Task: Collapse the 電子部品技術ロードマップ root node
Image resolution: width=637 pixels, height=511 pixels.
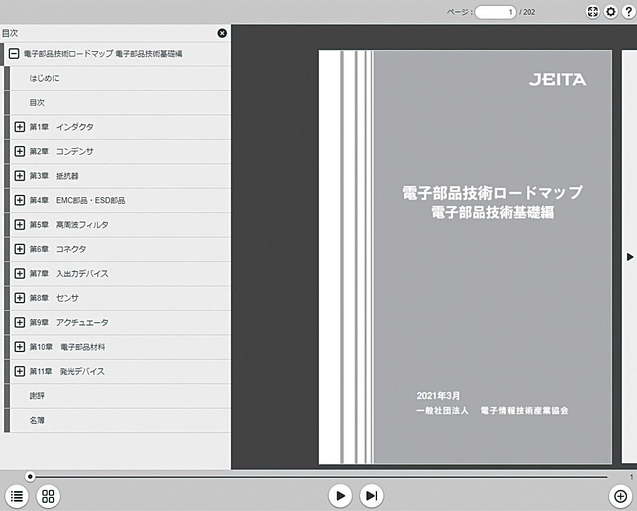Action: point(14,54)
